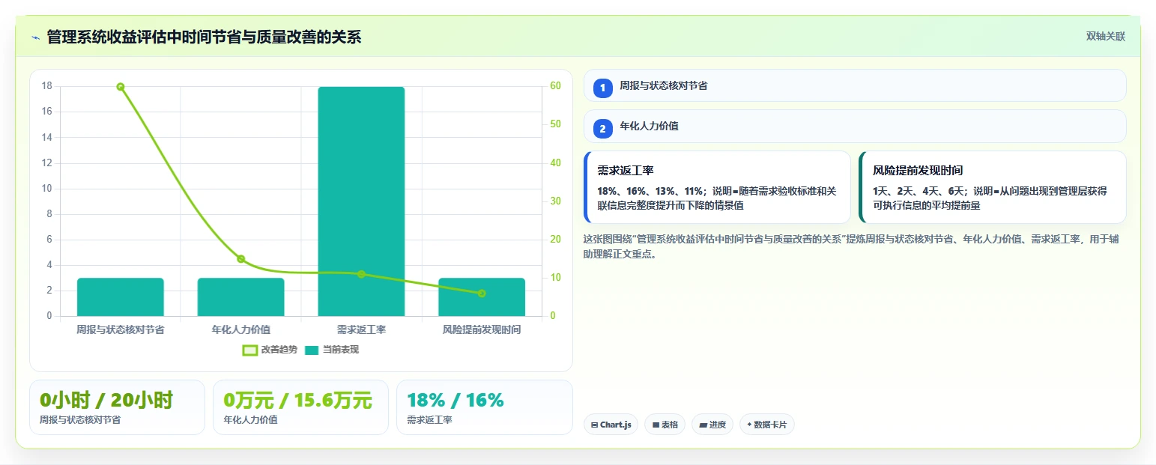Click the right axis value 60

coord(556,86)
